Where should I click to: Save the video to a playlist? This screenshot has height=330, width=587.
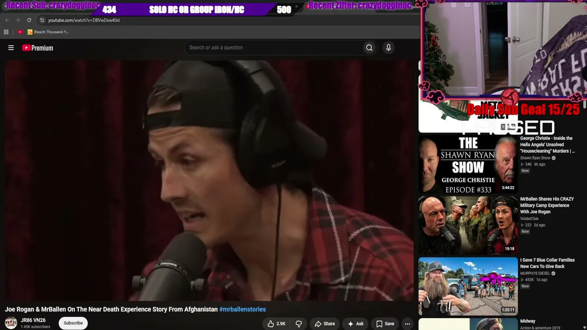(385, 324)
